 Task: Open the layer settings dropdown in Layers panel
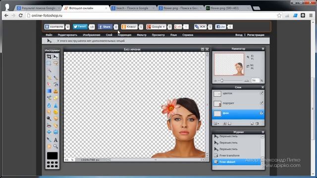pyautogui.click(x=216, y=124)
